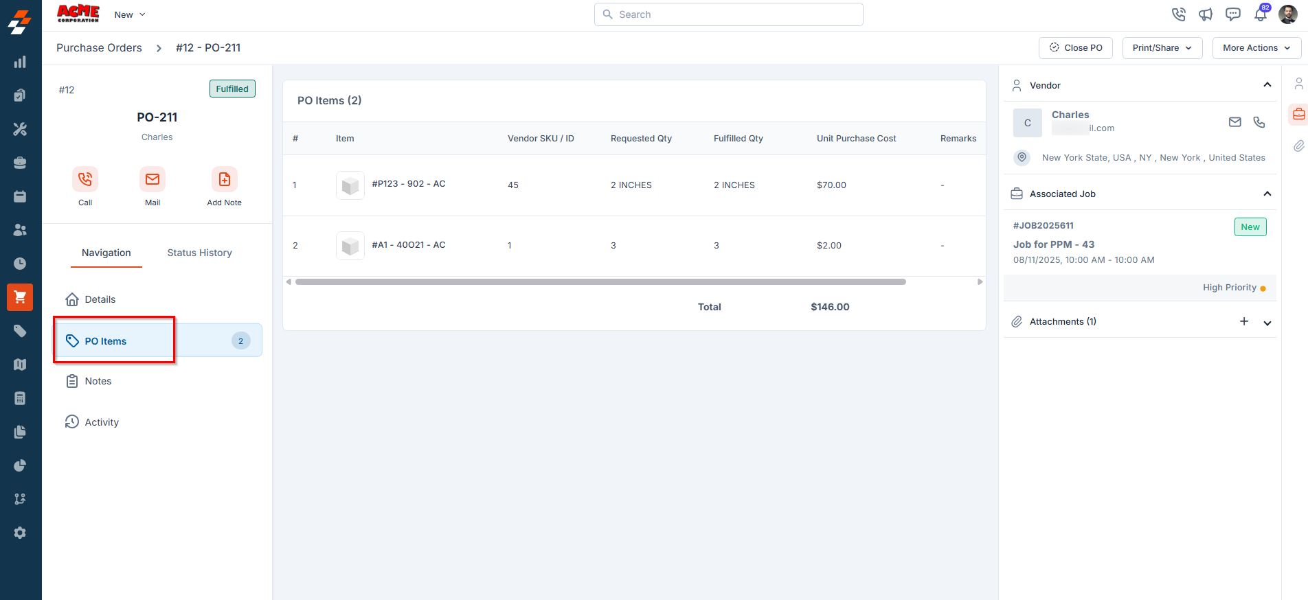
Task: Click the Close PO button
Action: tap(1076, 48)
